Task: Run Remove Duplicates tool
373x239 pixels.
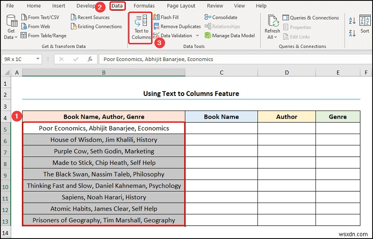Action: tap(177, 27)
